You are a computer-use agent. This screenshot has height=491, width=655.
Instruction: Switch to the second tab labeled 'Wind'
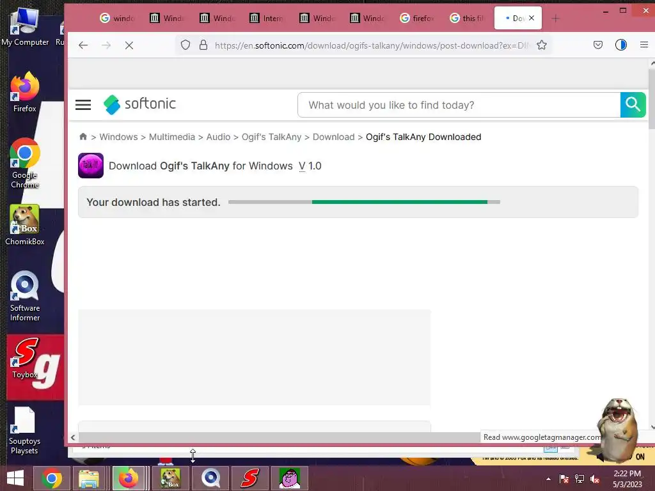click(x=217, y=18)
